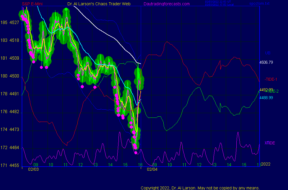Image resolution: width=288 pixels, height=190 pixels.
Task: Click the "02/03/2022 17:53 Local" timestamp
Action: 219,5
